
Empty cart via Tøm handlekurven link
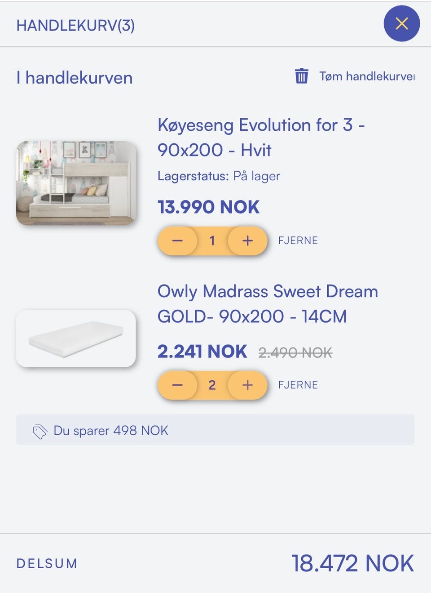[366, 76]
